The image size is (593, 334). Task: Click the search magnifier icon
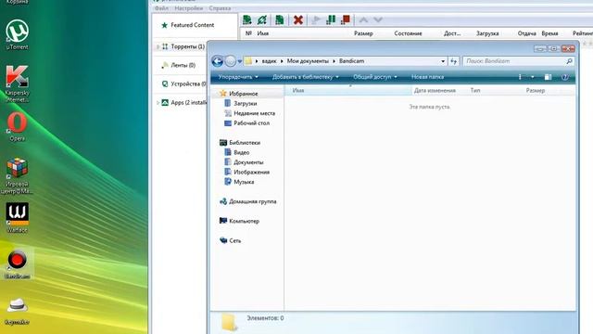click(x=569, y=61)
